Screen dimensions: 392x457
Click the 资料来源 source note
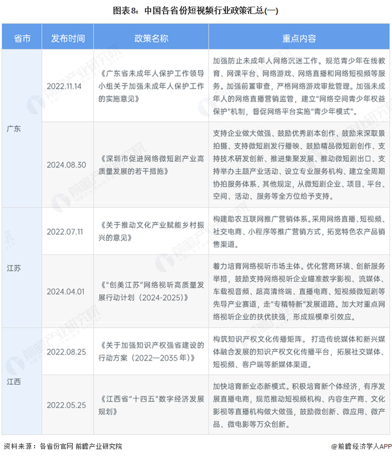tap(63, 446)
